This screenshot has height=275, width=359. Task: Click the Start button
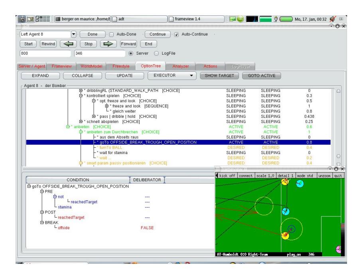(x=28, y=44)
